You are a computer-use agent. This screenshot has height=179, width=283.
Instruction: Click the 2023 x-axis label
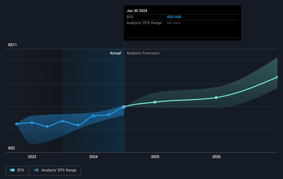(32, 157)
